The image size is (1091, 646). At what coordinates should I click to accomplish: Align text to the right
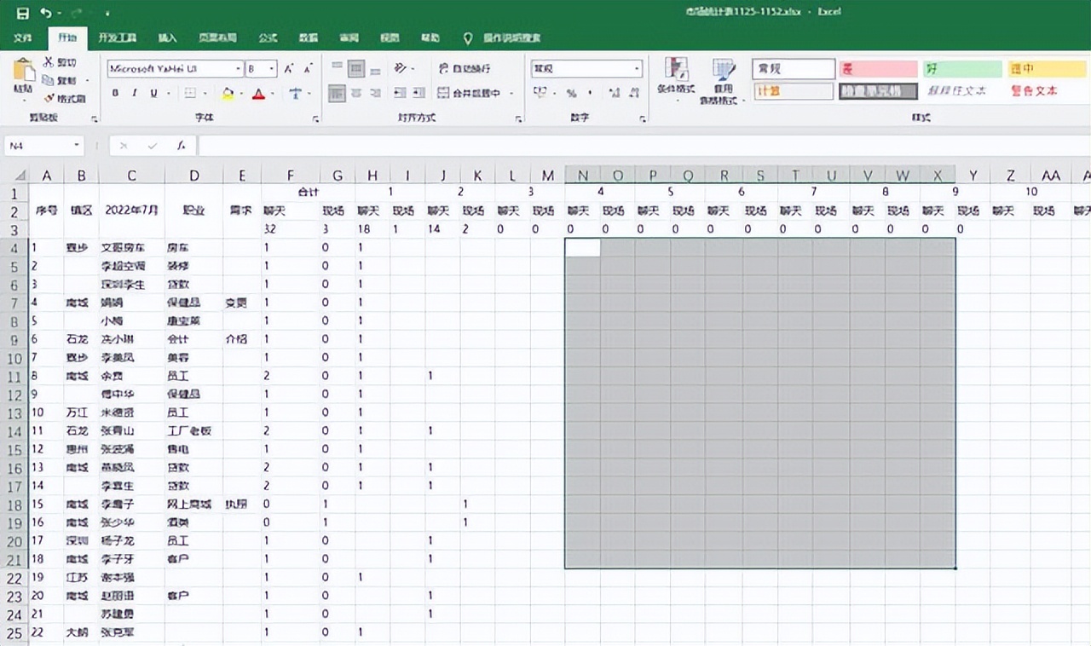tap(376, 93)
